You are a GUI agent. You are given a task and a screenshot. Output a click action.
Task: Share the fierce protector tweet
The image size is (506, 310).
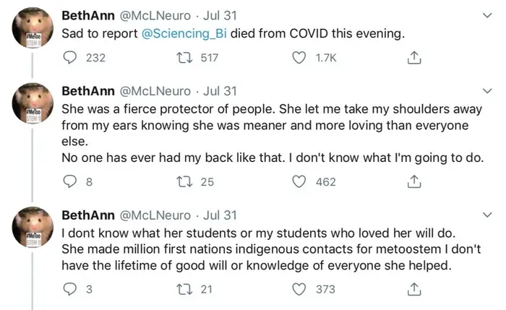click(x=414, y=182)
